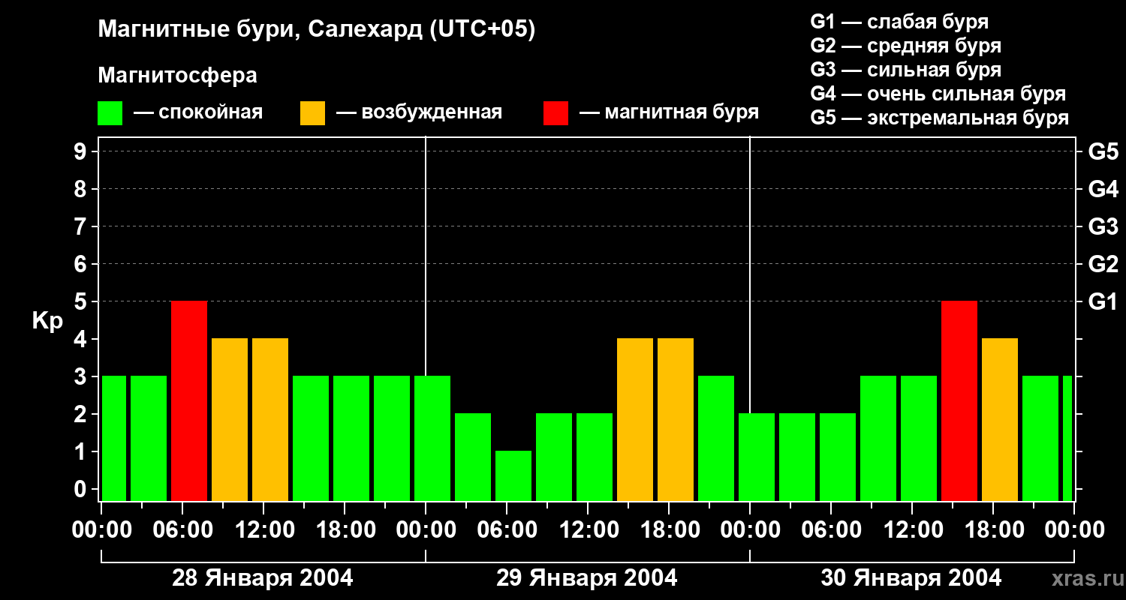Viewport: 1126px width, 600px height.
Task: Click the green bar crossing the 29–30 January dividing line
Action: click(x=757, y=457)
